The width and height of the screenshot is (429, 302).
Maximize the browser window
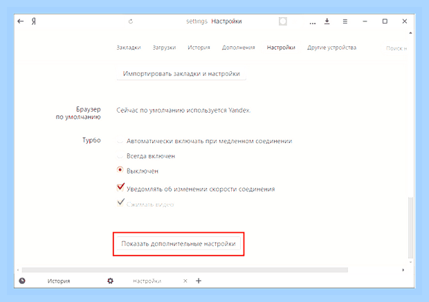point(385,21)
